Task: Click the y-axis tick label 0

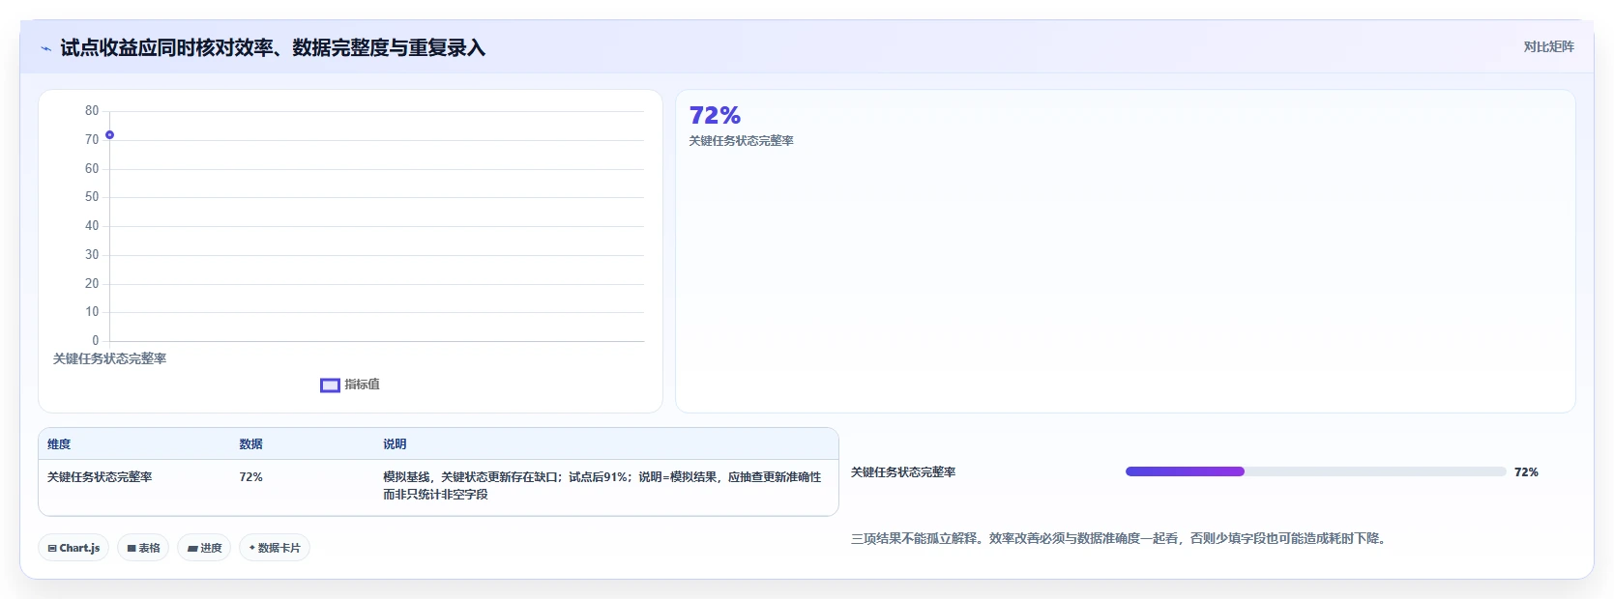Action: point(95,341)
